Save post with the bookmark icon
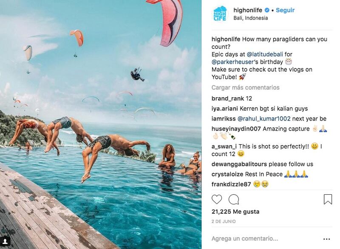Viewport: 340px width, 249px height. pos(328,199)
